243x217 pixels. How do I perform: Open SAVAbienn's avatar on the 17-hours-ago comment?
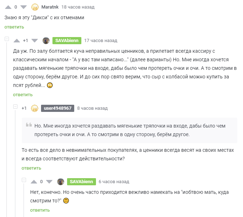pos(46,41)
